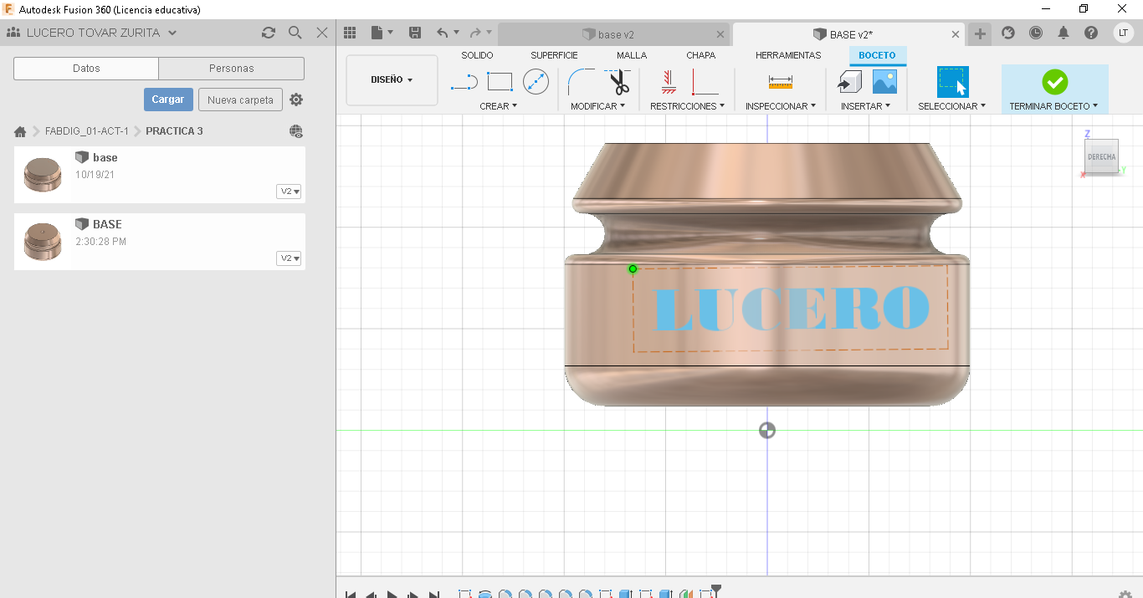Close the data panel with X
This screenshot has width=1143, height=598.
322,33
